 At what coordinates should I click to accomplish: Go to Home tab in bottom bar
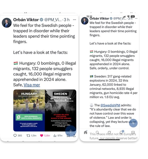86,132
